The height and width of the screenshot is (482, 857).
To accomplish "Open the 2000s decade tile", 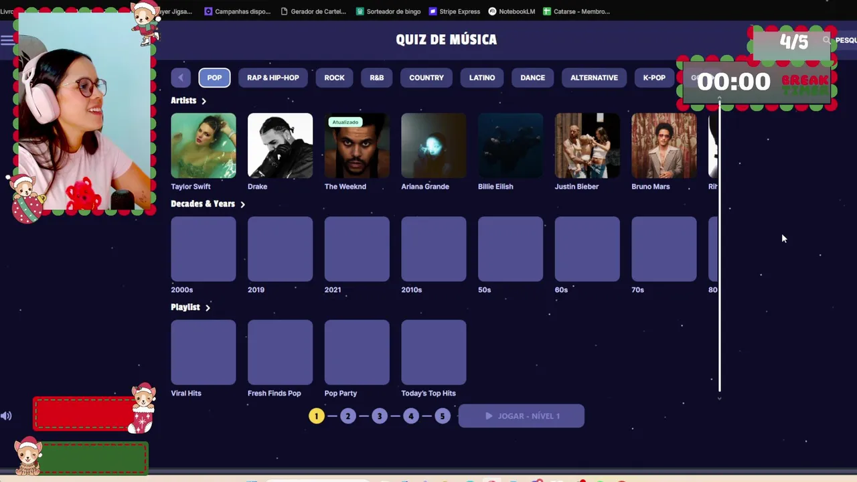I will tap(204, 249).
